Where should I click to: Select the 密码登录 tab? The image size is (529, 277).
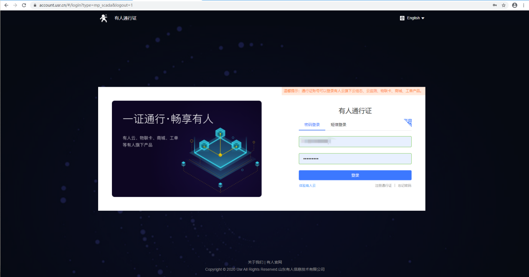point(312,125)
